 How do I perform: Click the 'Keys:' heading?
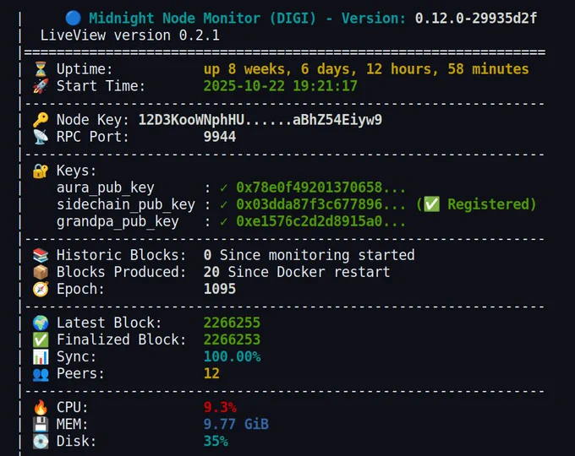tap(76, 171)
